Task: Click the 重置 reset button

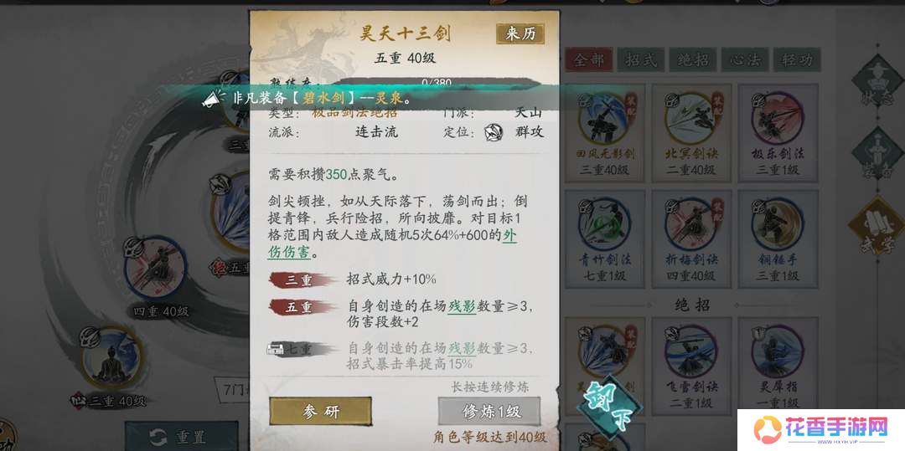Action: tap(181, 437)
